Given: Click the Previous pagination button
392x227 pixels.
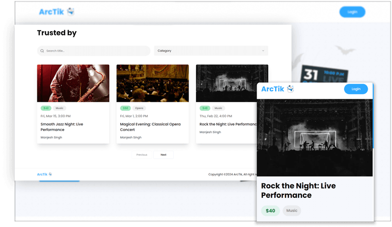Looking at the screenshot, I should 142,155.
